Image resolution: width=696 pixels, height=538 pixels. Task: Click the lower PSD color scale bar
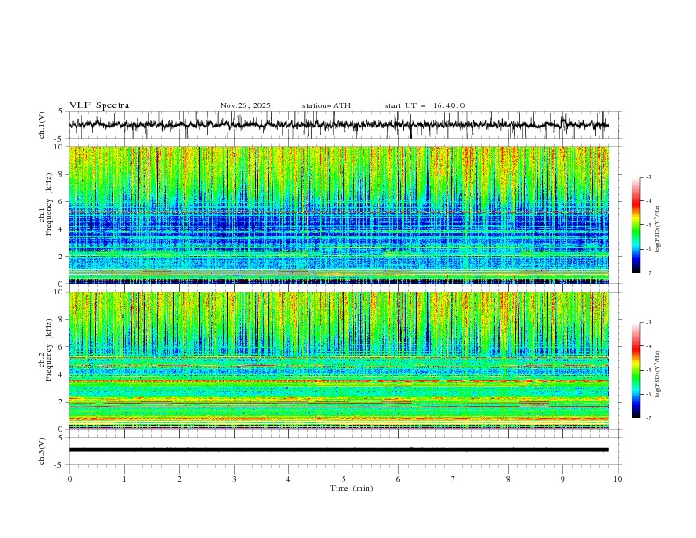click(635, 370)
